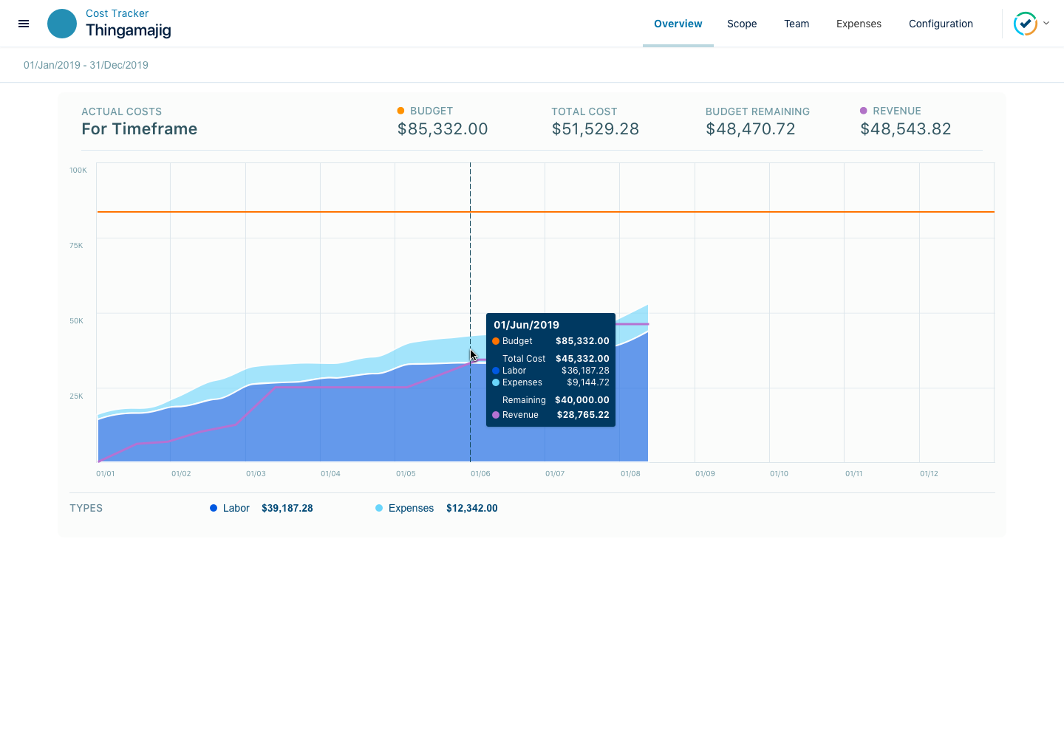Expand the profile dropdown chevron

click(1046, 23)
